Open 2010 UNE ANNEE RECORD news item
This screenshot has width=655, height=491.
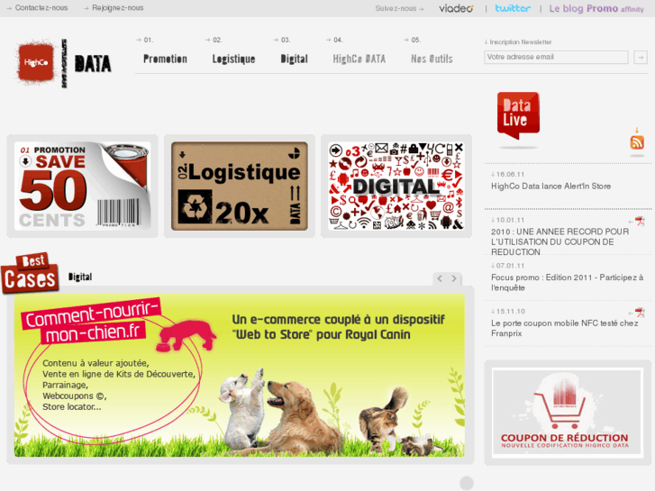(x=559, y=242)
